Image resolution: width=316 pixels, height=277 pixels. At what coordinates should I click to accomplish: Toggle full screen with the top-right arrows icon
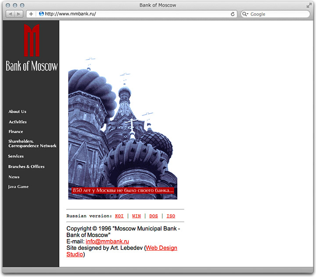309,5
